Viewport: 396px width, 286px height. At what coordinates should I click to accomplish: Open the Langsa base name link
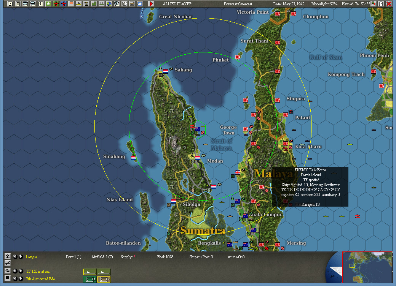pos(31,257)
